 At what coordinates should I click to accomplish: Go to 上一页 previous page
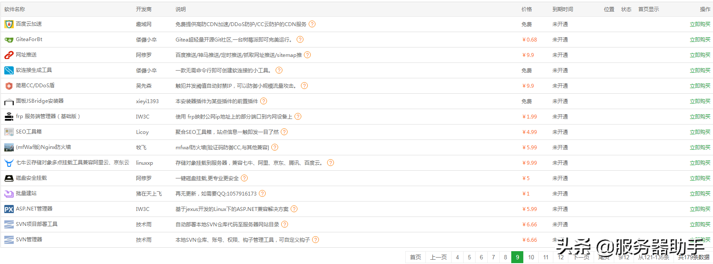(x=438, y=257)
